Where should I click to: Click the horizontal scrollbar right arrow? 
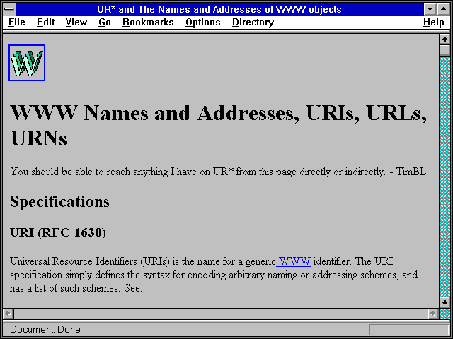432,314
